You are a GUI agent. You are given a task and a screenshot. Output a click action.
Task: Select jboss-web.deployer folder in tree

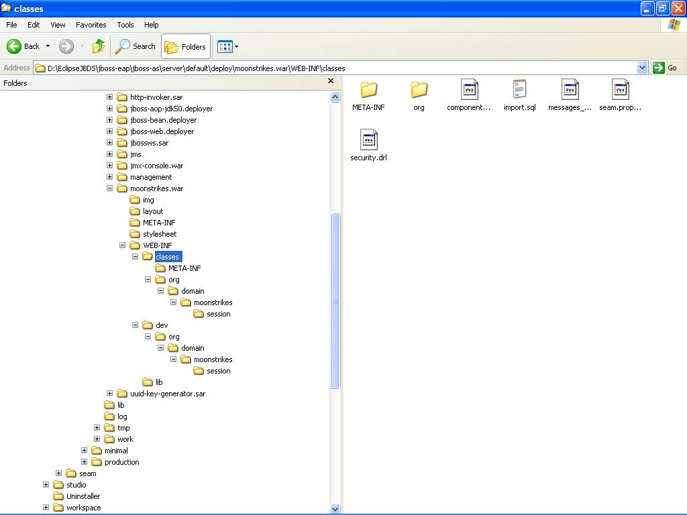(x=162, y=131)
